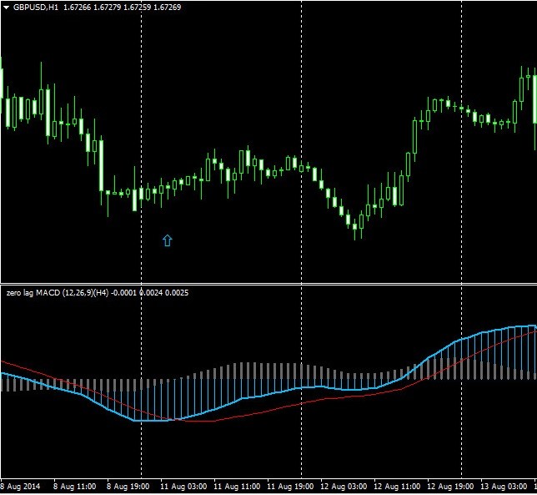Click the MACD value -0.0001

pyautogui.click(x=123, y=293)
